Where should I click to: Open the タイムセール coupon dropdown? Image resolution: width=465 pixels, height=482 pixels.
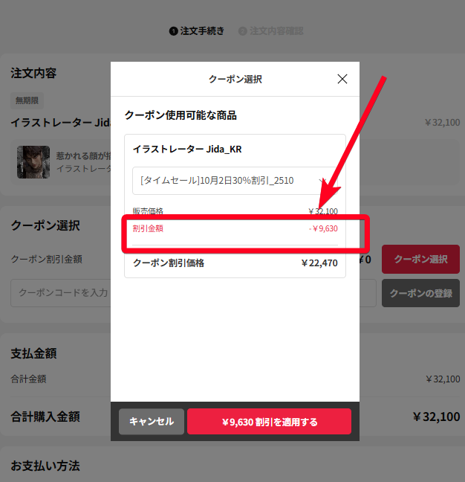click(235, 181)
